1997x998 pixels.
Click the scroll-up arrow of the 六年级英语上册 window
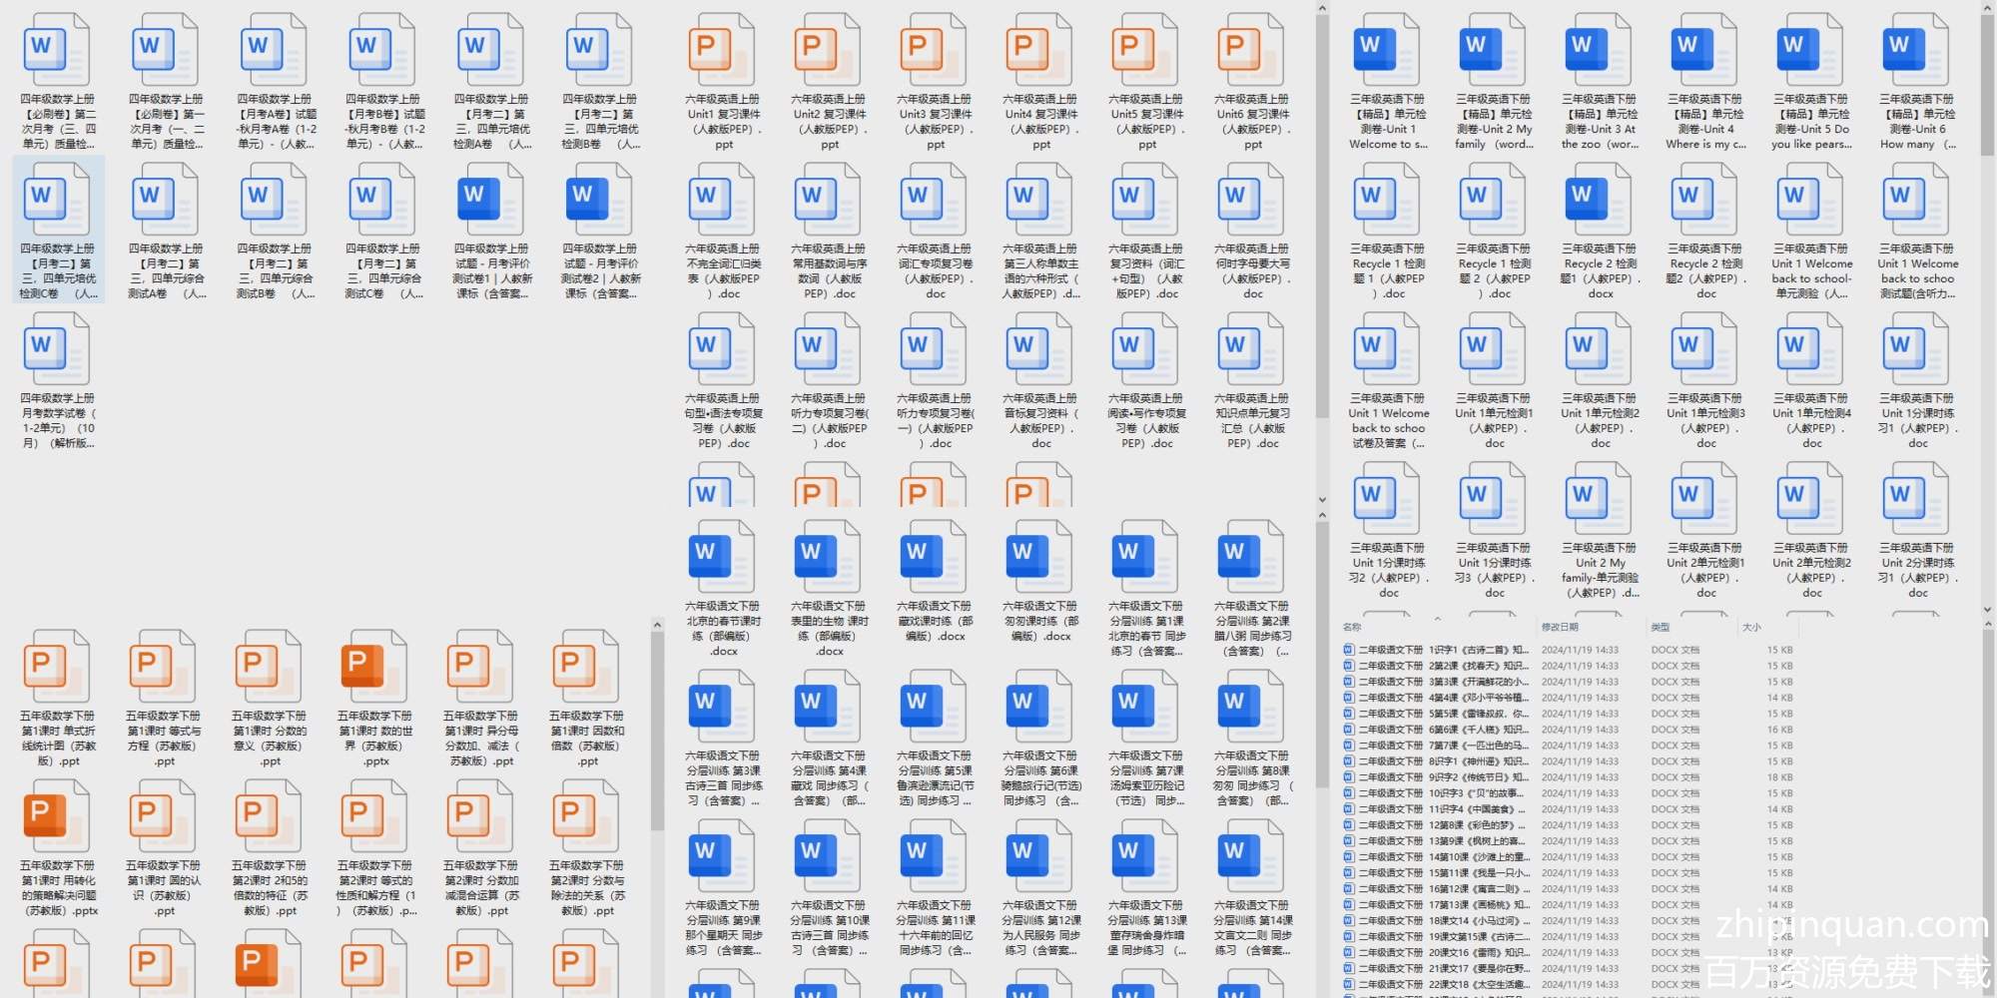coord(1322,8)
